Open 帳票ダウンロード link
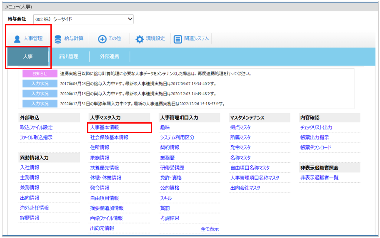The image size is (380, 238). point(315,148)
